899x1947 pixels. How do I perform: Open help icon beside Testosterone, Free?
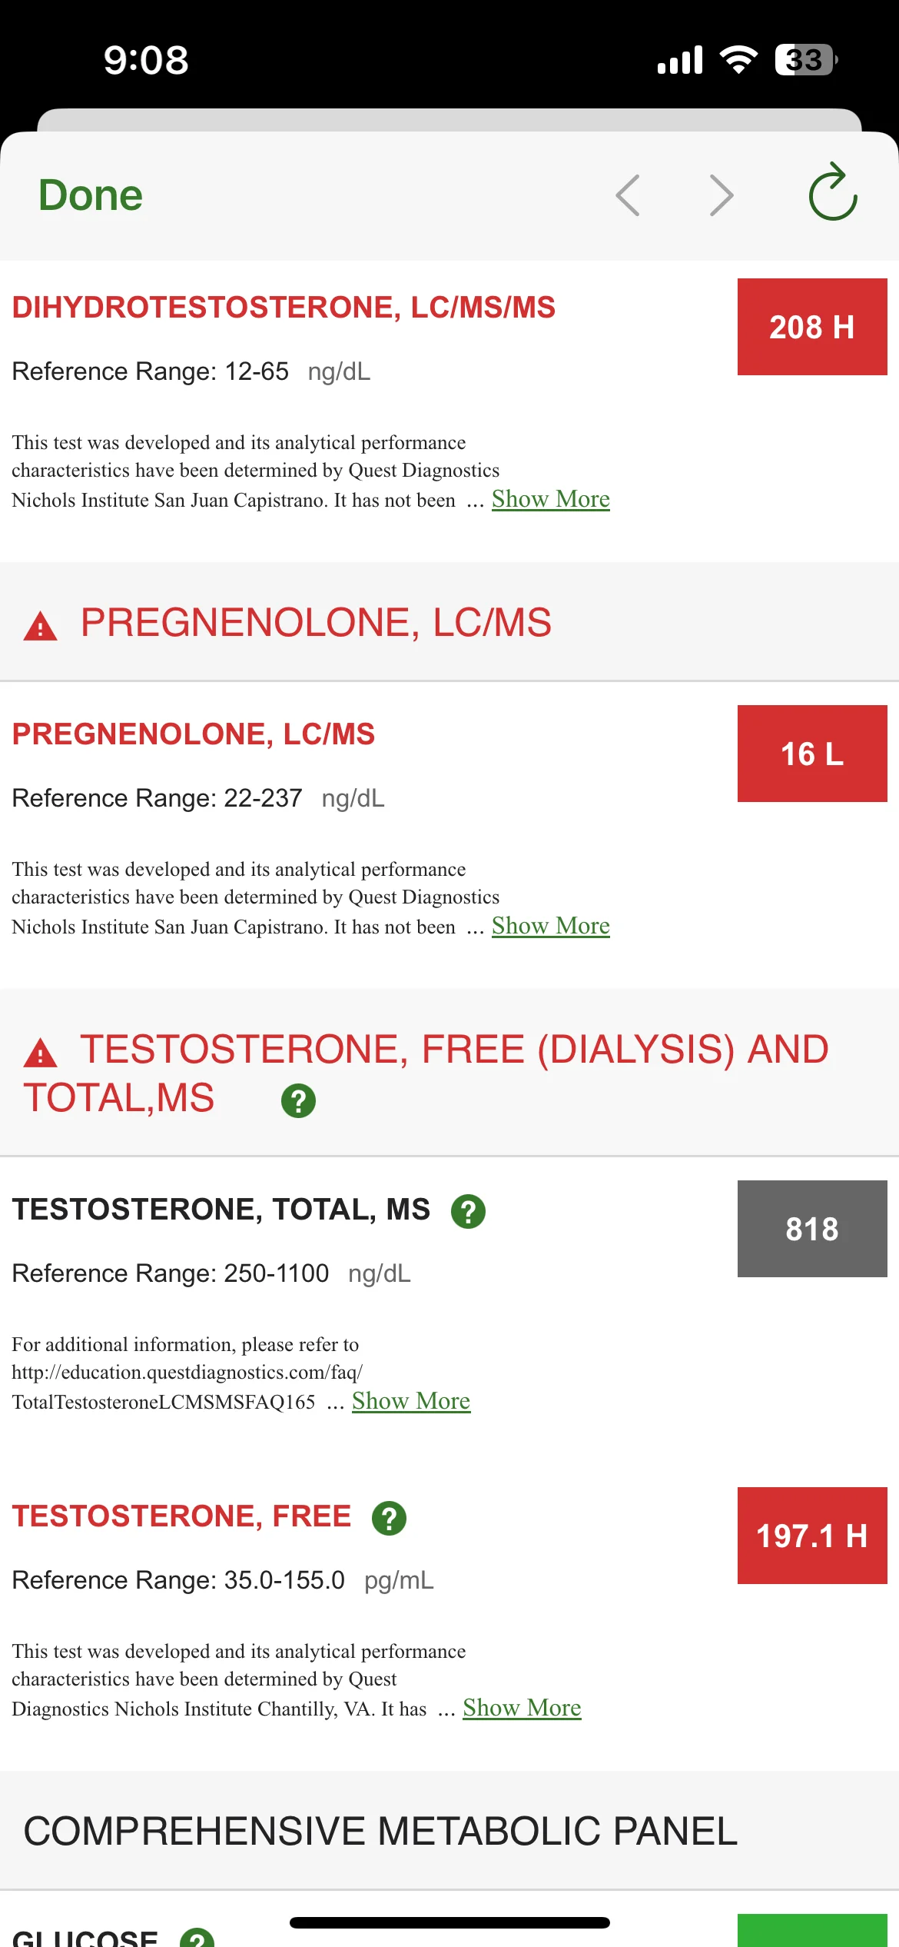point(389,1518)
